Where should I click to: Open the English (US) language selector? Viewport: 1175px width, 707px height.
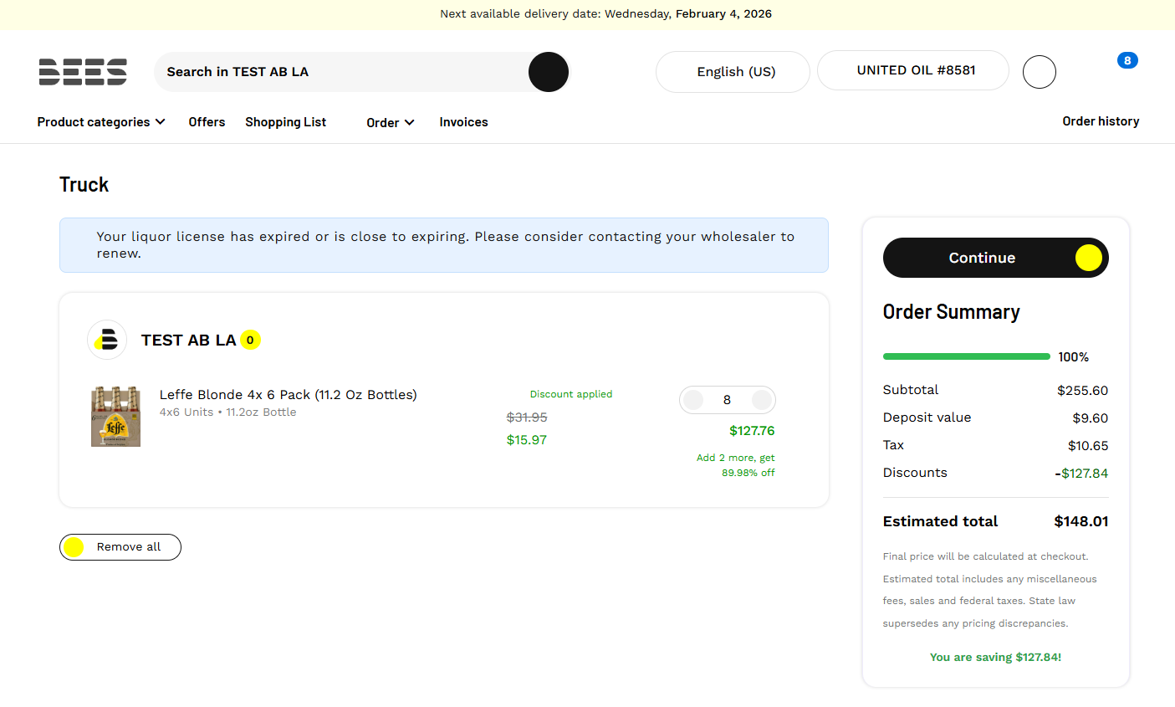click(733, 72)
